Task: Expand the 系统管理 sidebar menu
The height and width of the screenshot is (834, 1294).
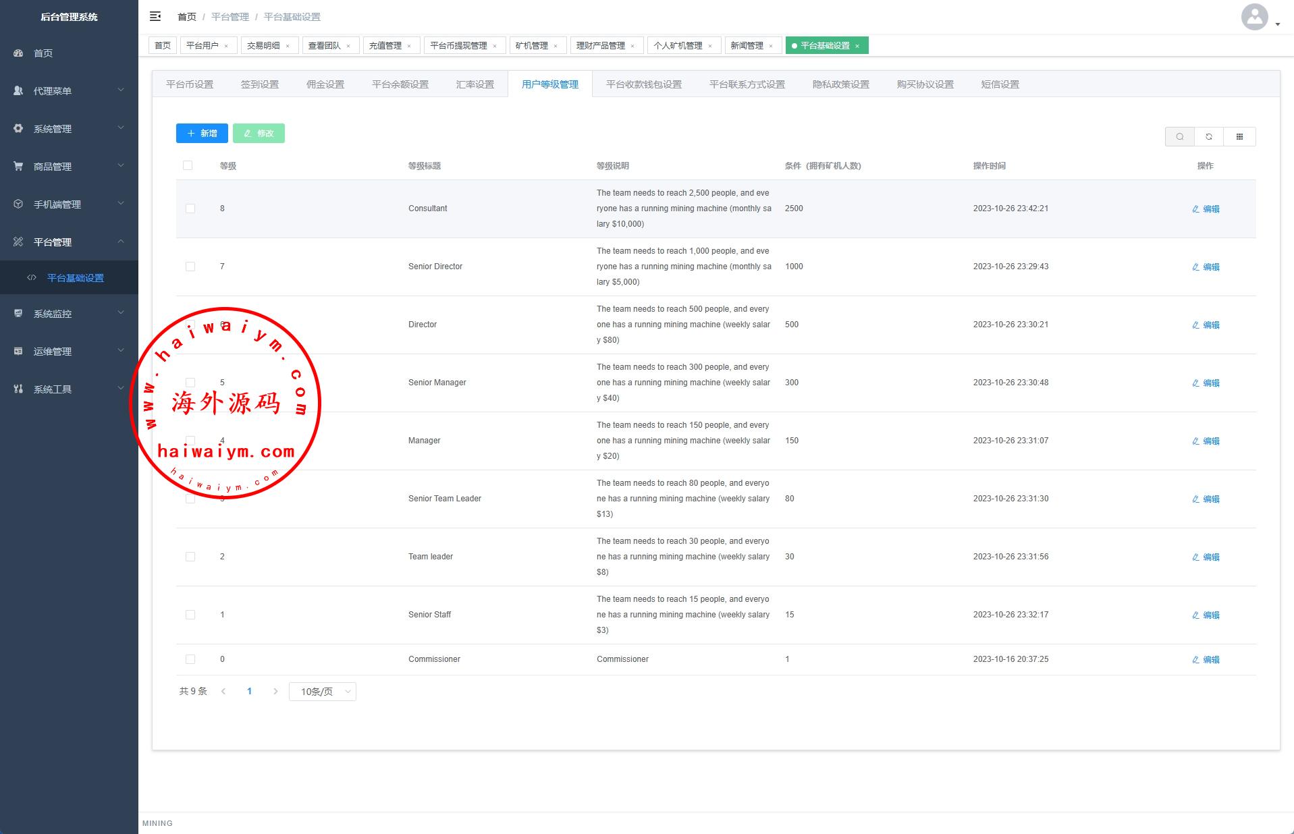Action: 69,129
